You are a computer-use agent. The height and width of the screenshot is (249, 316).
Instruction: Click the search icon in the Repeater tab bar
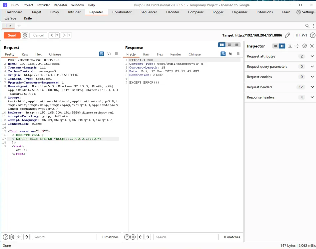pyautogui.click(x=307, y=26)
